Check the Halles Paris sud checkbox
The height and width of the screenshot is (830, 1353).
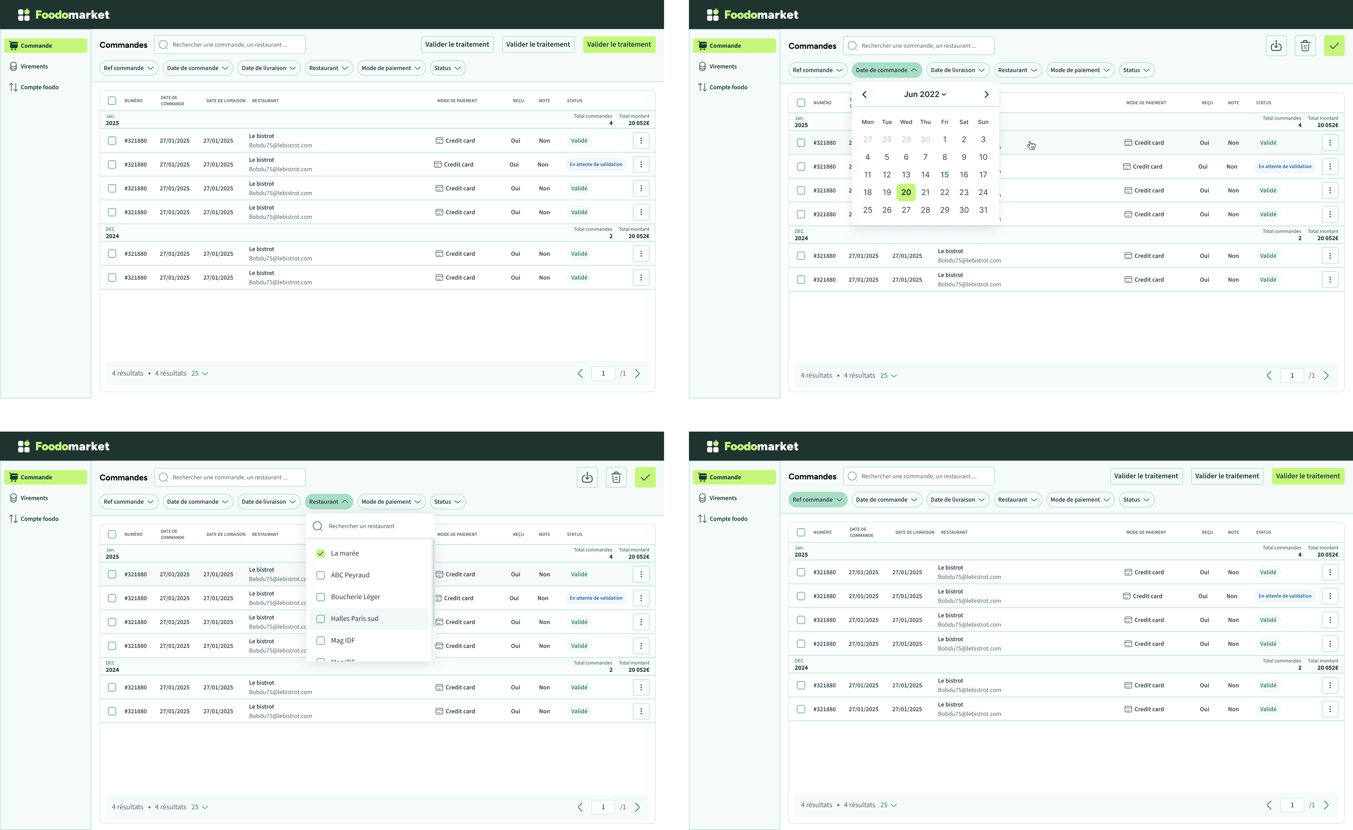click(321, 619)
